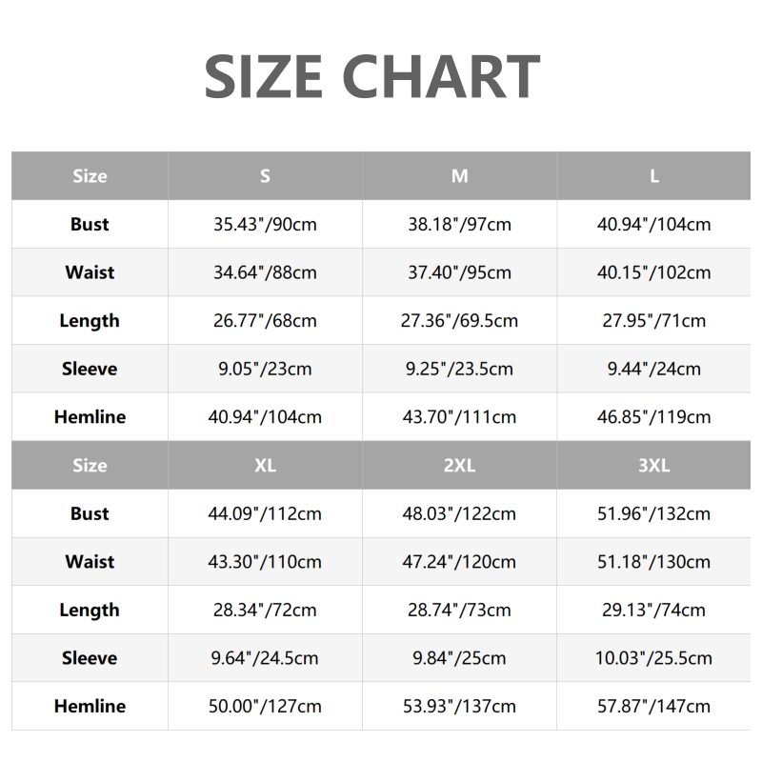Select the S sleeve value 9.05"/23cm
The width and height of the screenshot is (762, 762).
[265, 369]
